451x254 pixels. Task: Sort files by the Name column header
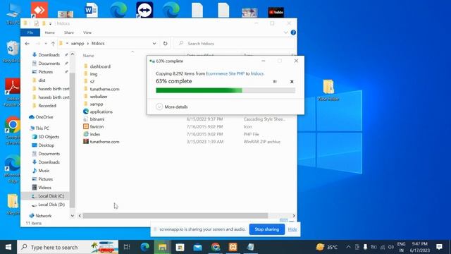click(x=89, y=56)
